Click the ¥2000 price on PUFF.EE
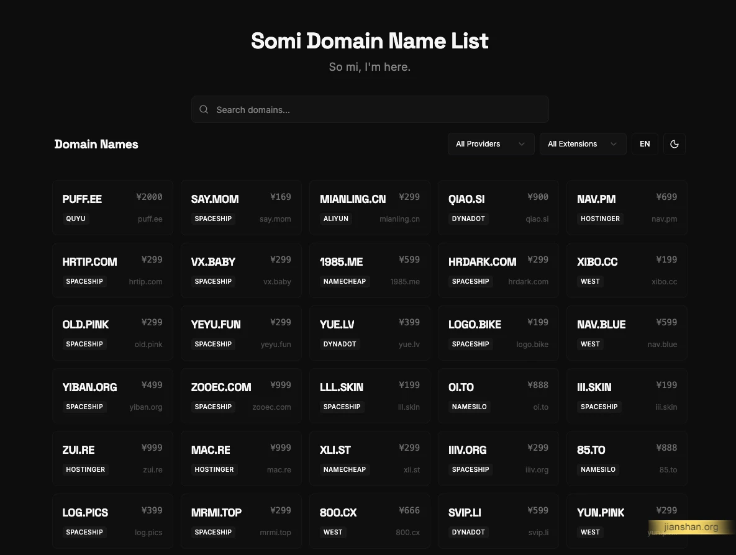The height and width of the screenshot is (555, 736). coord(149,197)
